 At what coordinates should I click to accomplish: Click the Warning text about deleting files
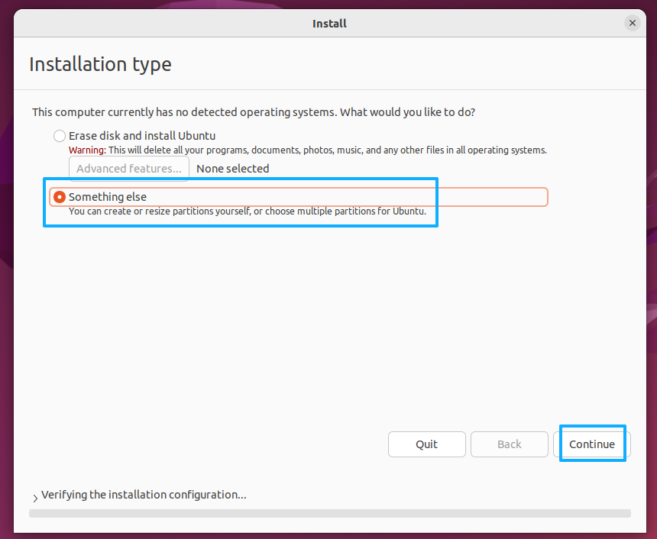308,150
